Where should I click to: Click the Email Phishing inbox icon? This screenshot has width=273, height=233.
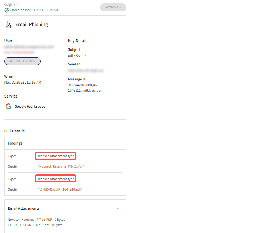pos(8,25)
